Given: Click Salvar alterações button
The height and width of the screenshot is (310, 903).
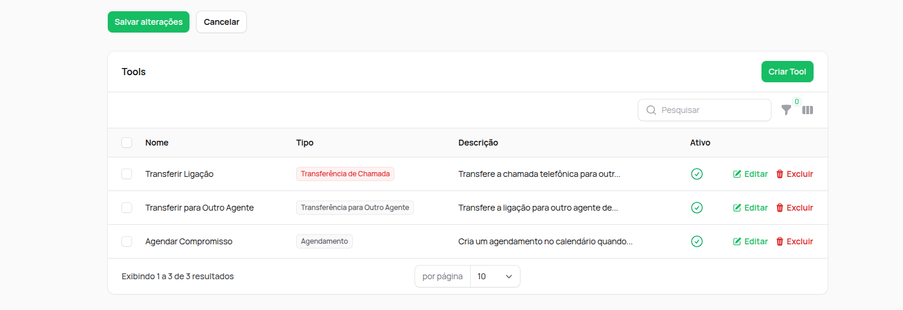Looking at the screenshot, I should (149, 22).
